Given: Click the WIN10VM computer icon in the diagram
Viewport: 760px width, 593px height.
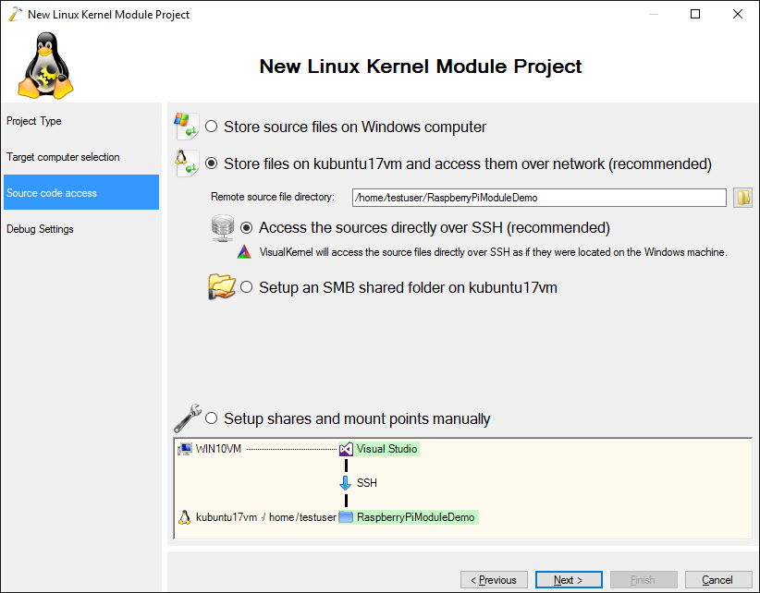Looking at the screenshot, I should [185, 449].
